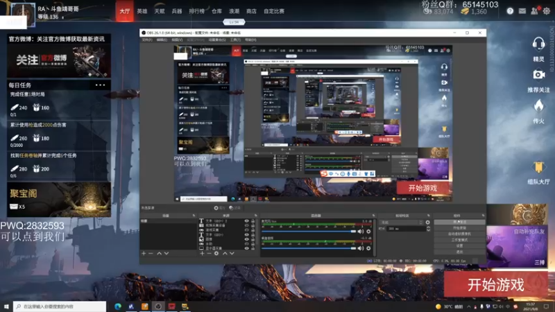Remove scene with minus icon in Scenes panel
555x312 pixels.
pyautogui.click(x=151, y=253)
